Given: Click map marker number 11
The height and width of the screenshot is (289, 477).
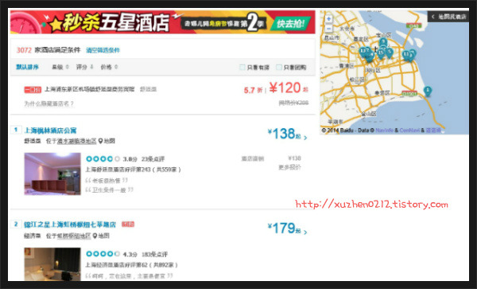Looking at the screenshot, I should 405,55.
